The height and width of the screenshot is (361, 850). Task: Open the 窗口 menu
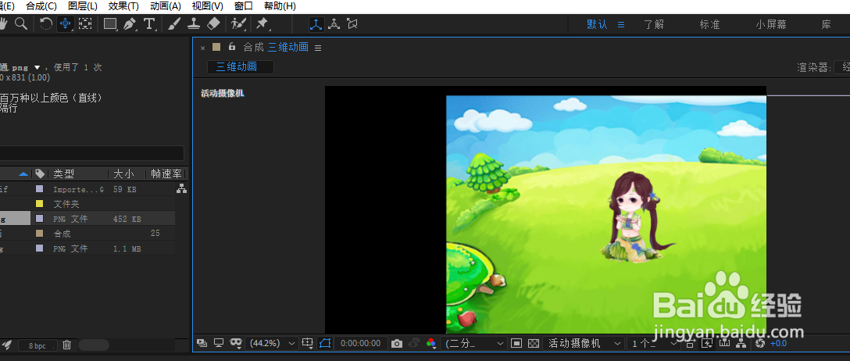click(x=244, y=6)
